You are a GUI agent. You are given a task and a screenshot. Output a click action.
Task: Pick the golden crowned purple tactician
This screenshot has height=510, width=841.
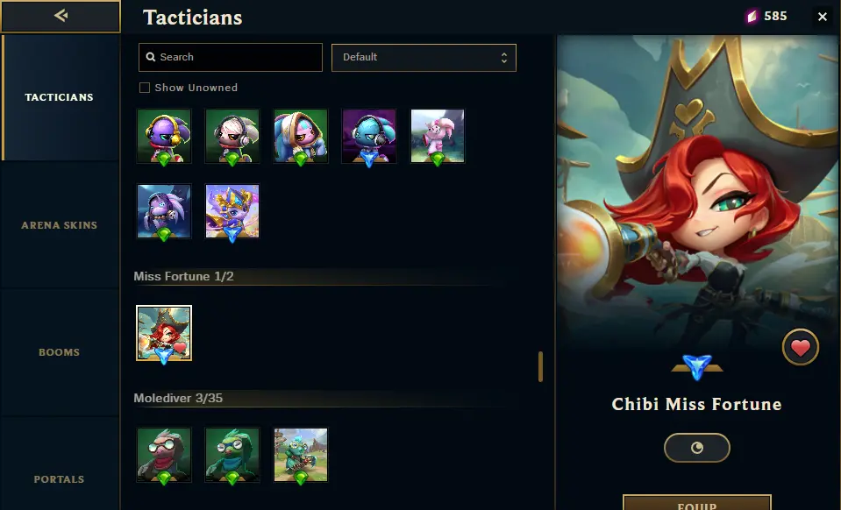coord(232,211)
